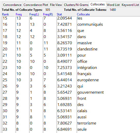
Task: Select the collocate word 'terrorisme'
Action: [87, 123]
